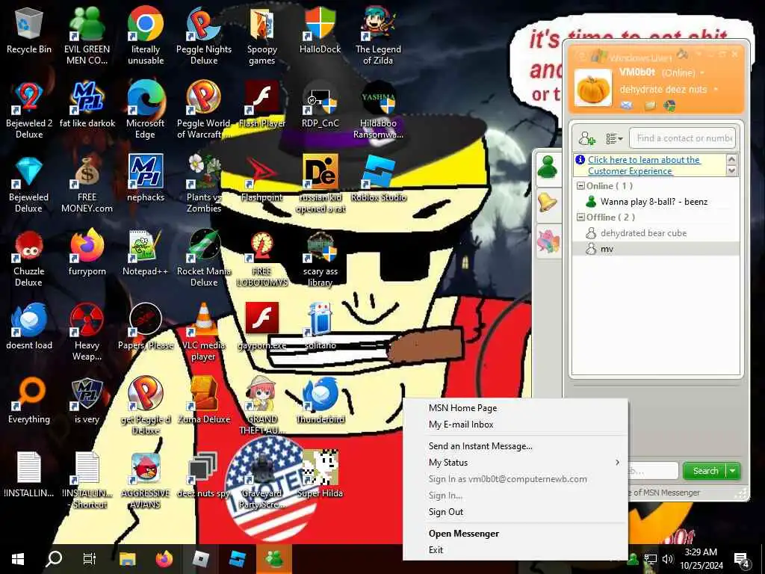Open the Chuzzle Deluxe icon
The width and height of the screenshot is (765, 574).
point(29,258)
